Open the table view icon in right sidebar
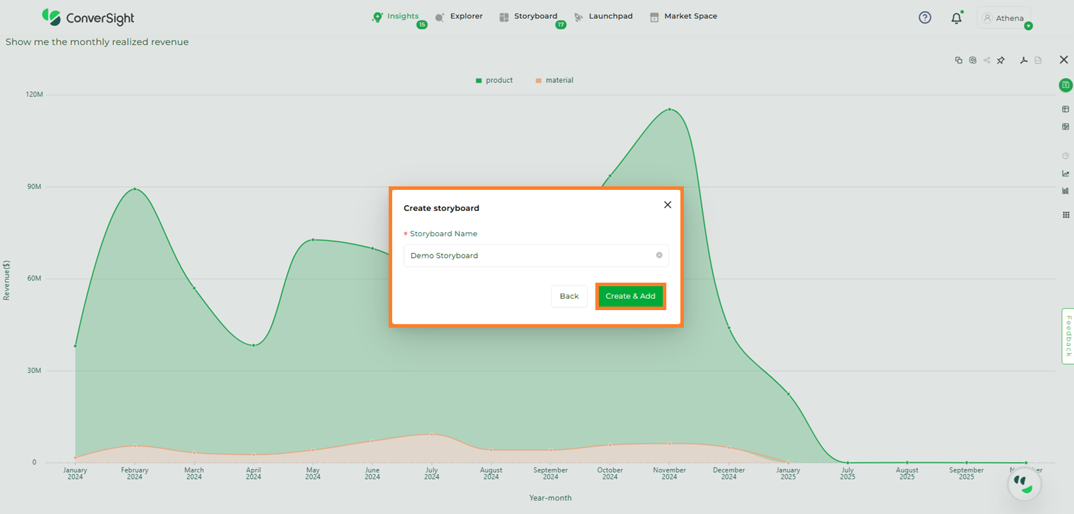 (x=1066, y=109)
